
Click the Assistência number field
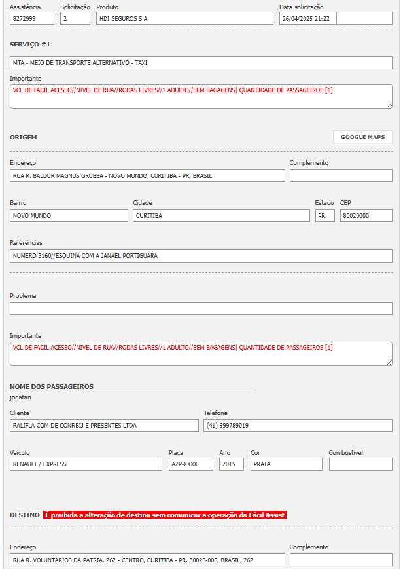click(32, 18)
